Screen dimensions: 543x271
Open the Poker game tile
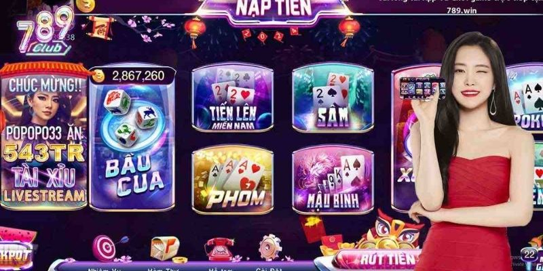[525, 97]
